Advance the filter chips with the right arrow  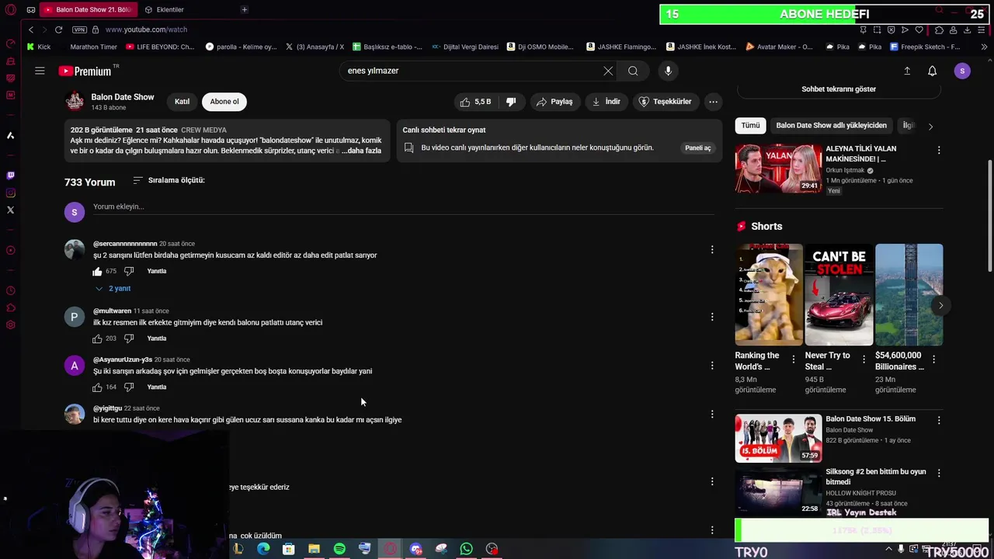click(930, 126)
